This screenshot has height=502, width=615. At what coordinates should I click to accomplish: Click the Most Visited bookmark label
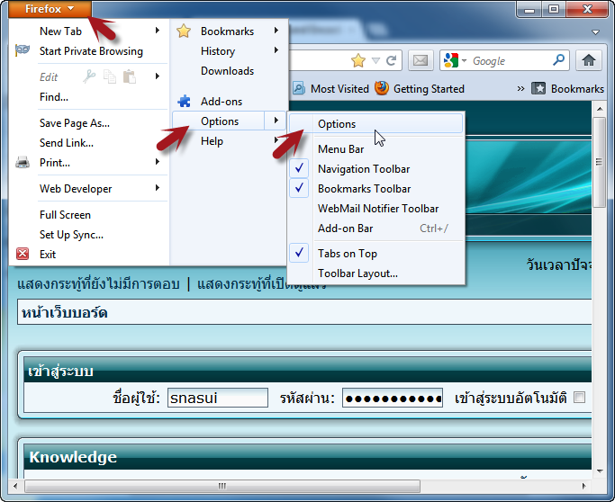339,89
